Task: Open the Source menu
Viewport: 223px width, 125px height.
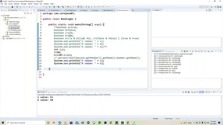Action: coord(10,4)
